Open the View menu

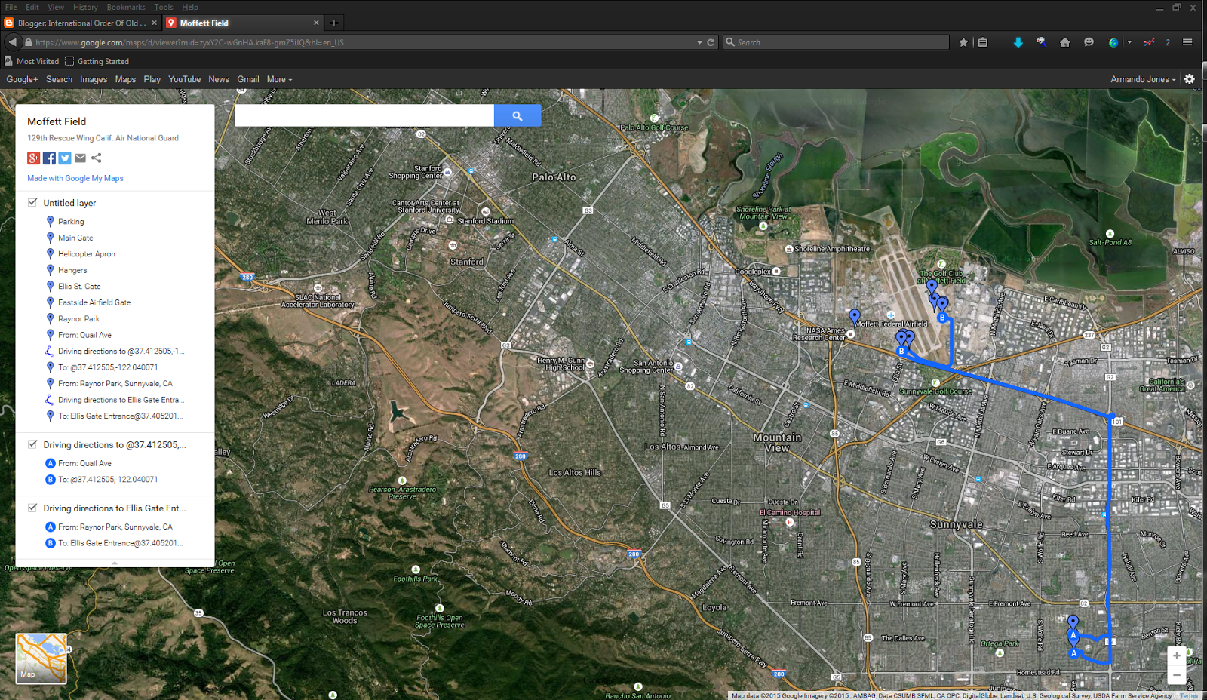(x=56, y=7)
